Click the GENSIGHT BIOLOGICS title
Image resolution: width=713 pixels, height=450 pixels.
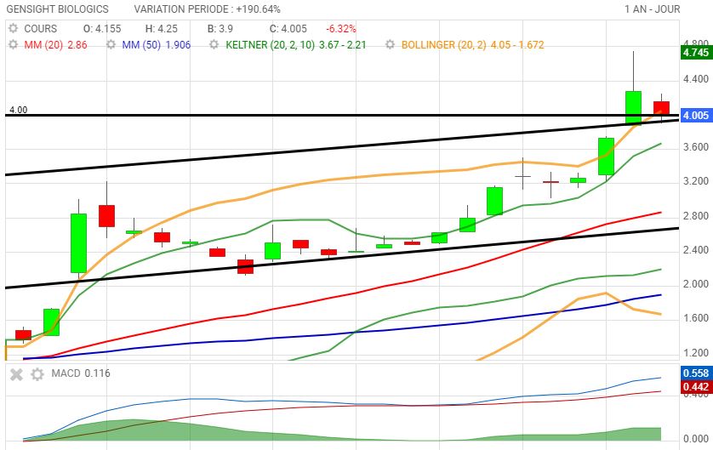pos(57,9)
